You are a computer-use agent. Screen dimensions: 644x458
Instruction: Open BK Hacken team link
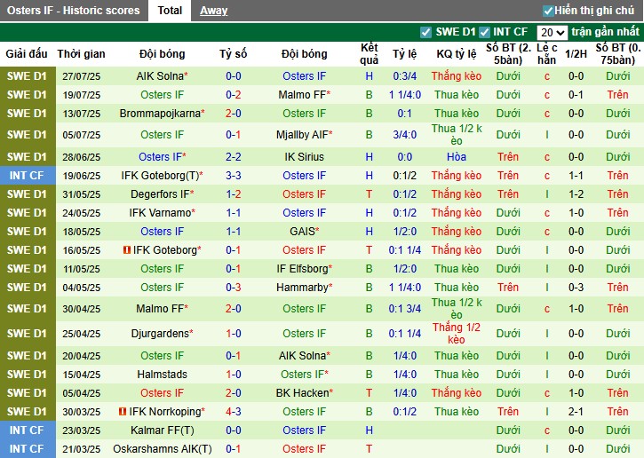coord(302,392)
